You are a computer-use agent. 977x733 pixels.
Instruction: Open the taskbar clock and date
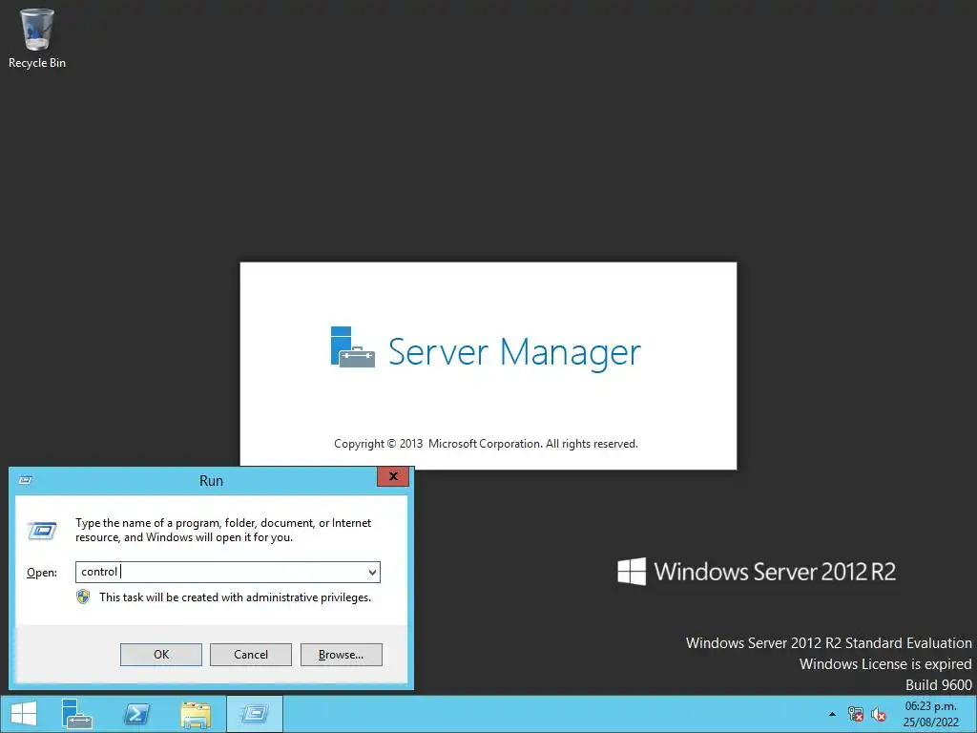point(931,714)
